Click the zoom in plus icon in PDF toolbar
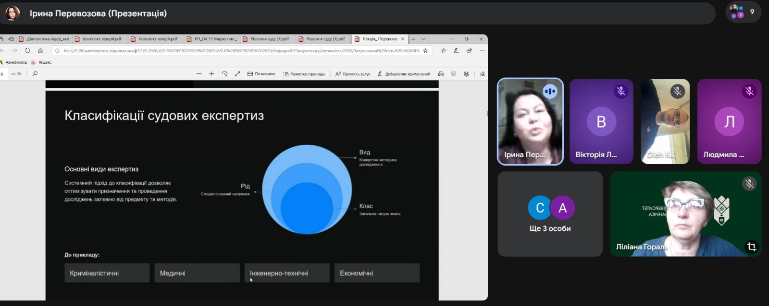769x306 pixels. [x=211, y=74]
